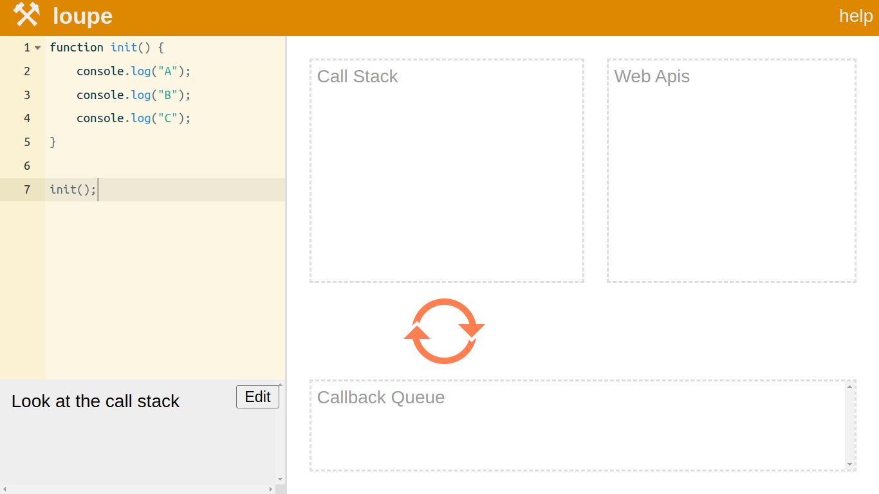Click the console.log("B") code line
This screenshot has width=879, height=494.
pyautogui.click(x=133, y=95)
